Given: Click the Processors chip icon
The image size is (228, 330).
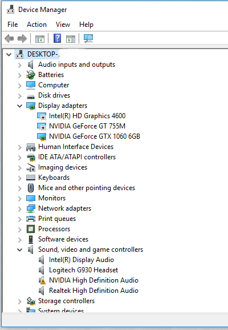Looking at the screenshot, I should (31, 229).
